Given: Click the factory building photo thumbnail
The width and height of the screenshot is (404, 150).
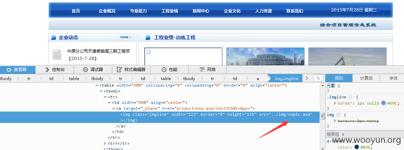Looking at the screenshot, I should tap(265, 56).
